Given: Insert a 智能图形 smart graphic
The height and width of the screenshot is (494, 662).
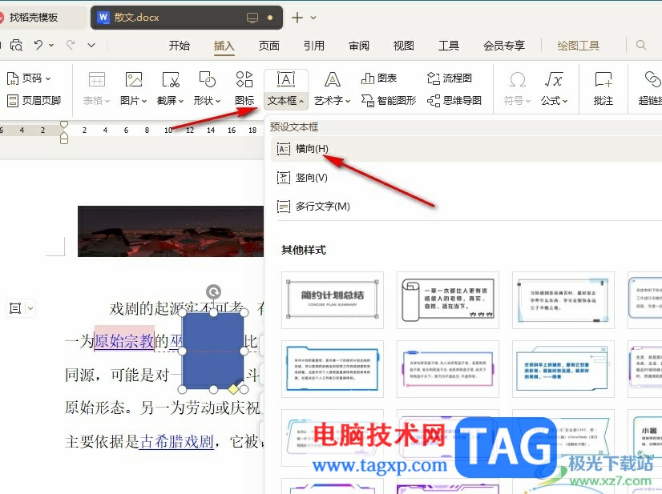Looking at the screenshot, I should click(x=389, y=100).
